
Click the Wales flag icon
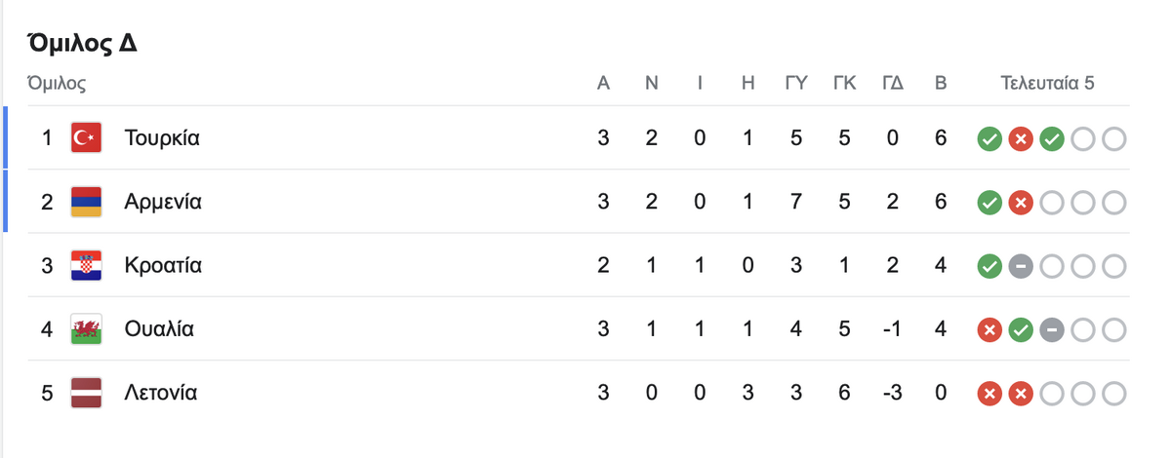(x=87, y=329)
